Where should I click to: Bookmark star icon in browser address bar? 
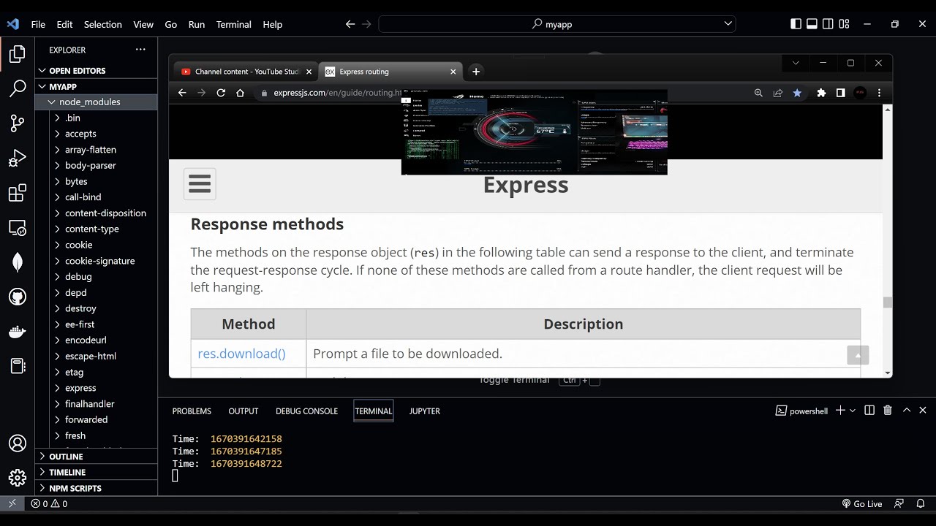pyautogui.click(x=797, y=93)
